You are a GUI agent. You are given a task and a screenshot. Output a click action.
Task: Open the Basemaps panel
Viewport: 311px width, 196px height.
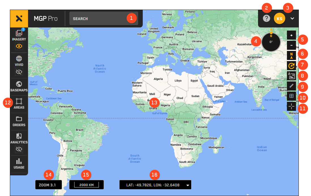coord(19,86)
